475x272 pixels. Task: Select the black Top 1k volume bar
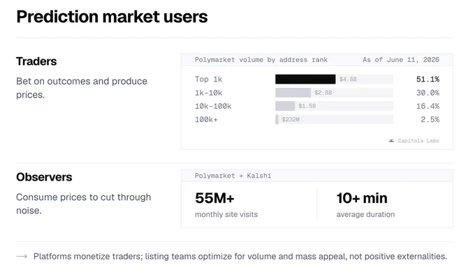tap(305, 80)
